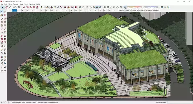
Task: Open the 3D Warehouse
Action: (65, 7)
